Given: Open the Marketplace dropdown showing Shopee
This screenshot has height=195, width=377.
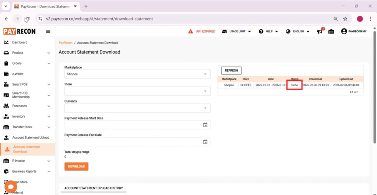Looking at the screenshot, I should click(137, 74).
